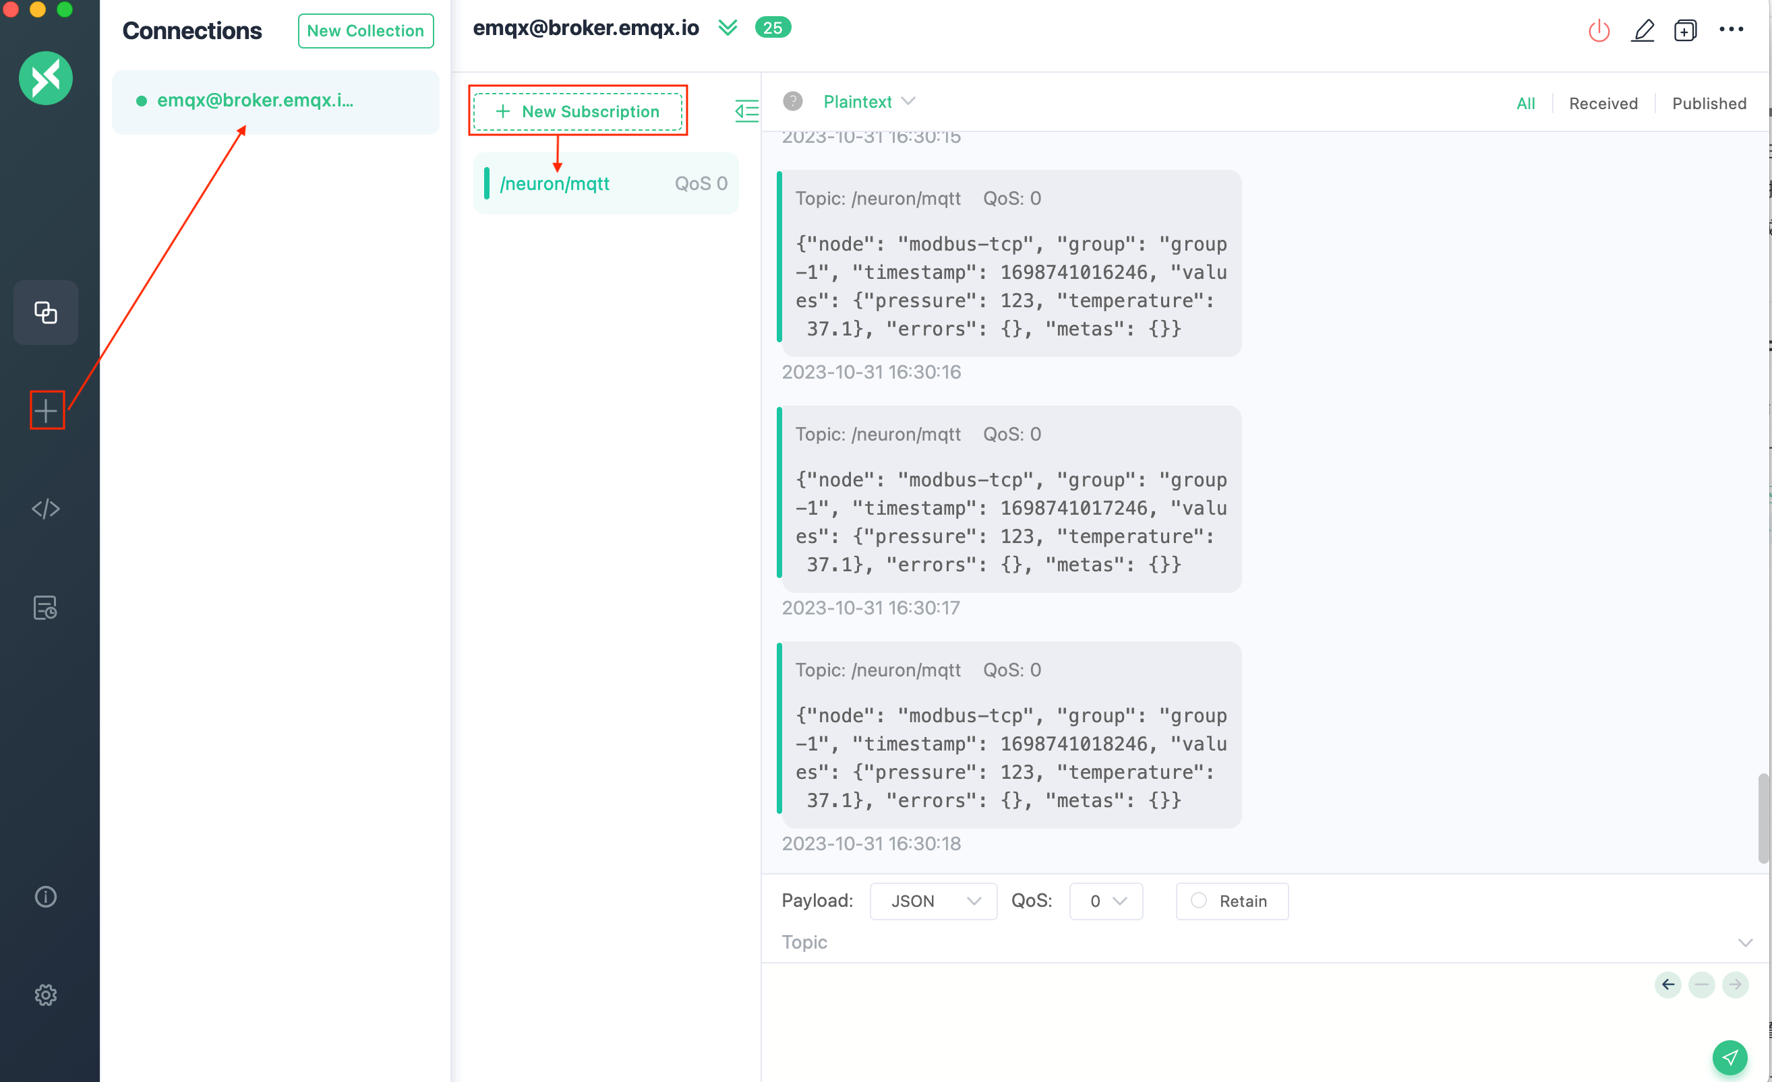
Task: Click the message list vertical scrollbar
Action: tap(1762, 818)
